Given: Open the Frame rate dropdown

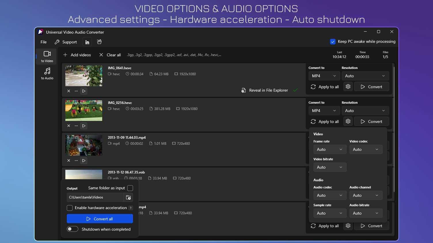Looking at the screenshot, I should [x=330, y=149].
